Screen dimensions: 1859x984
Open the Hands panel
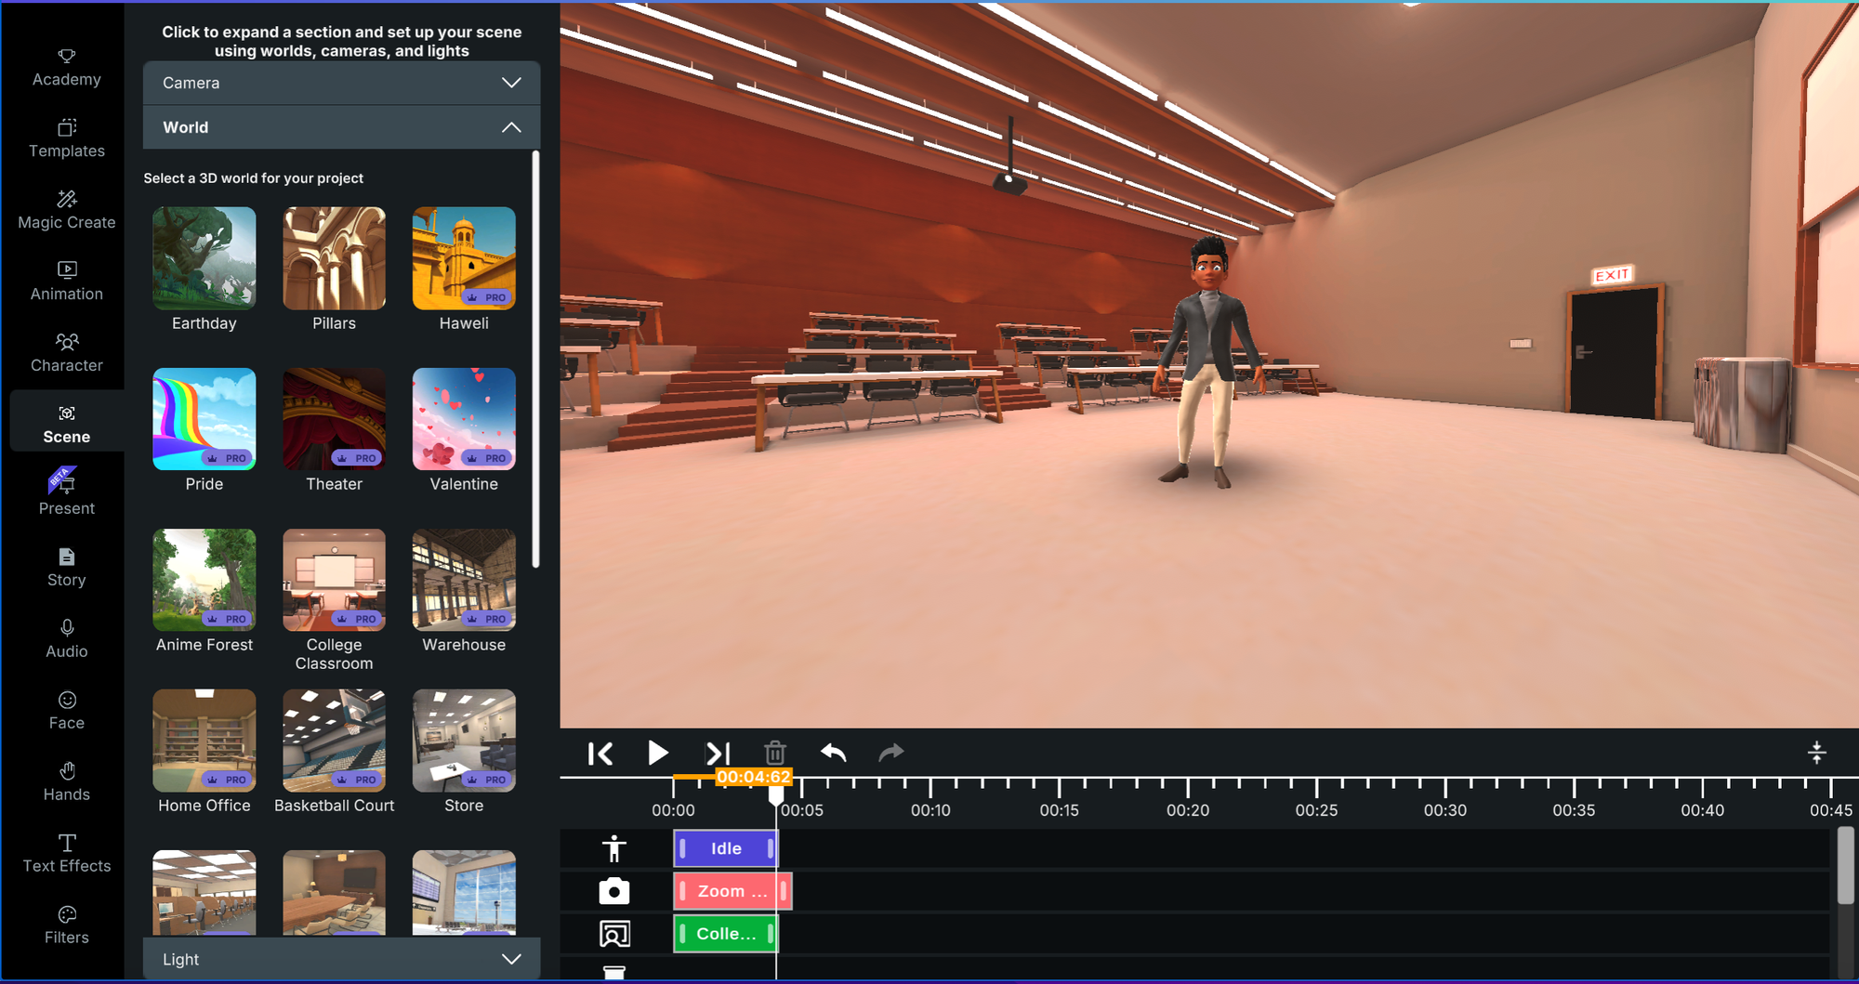(66, 781)
